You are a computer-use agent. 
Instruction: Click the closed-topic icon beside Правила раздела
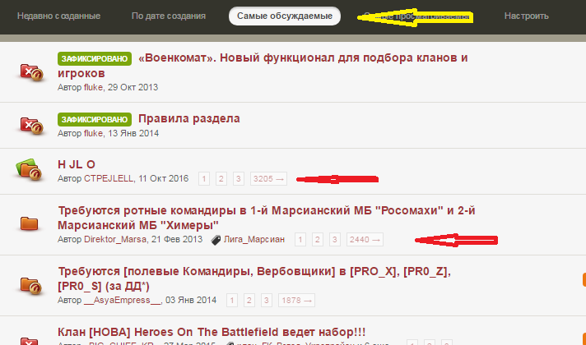pyautogui.click(x=31, y=126)
